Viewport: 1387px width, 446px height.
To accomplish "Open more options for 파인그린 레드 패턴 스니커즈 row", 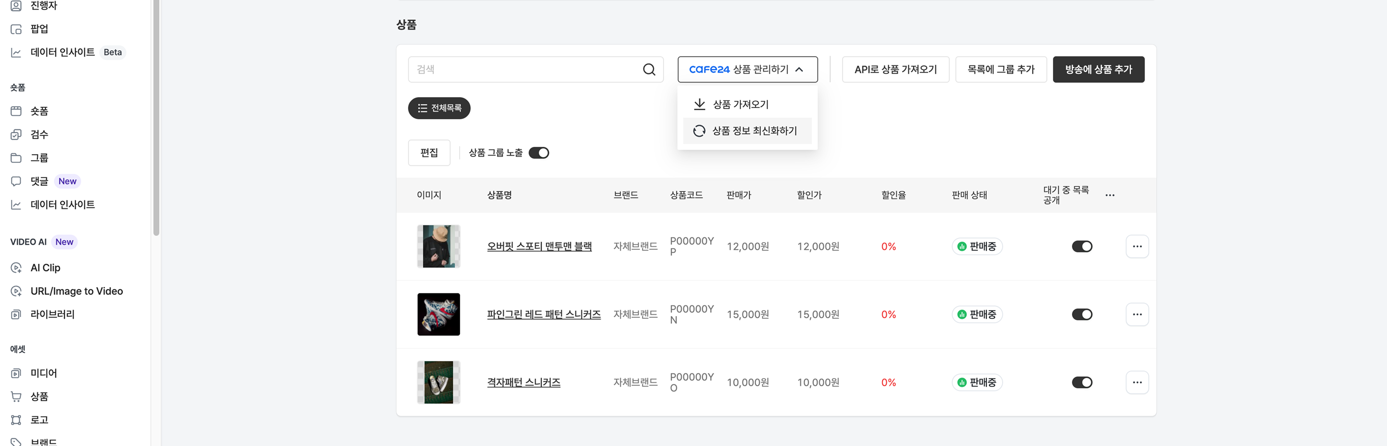I will (1137, 314).
